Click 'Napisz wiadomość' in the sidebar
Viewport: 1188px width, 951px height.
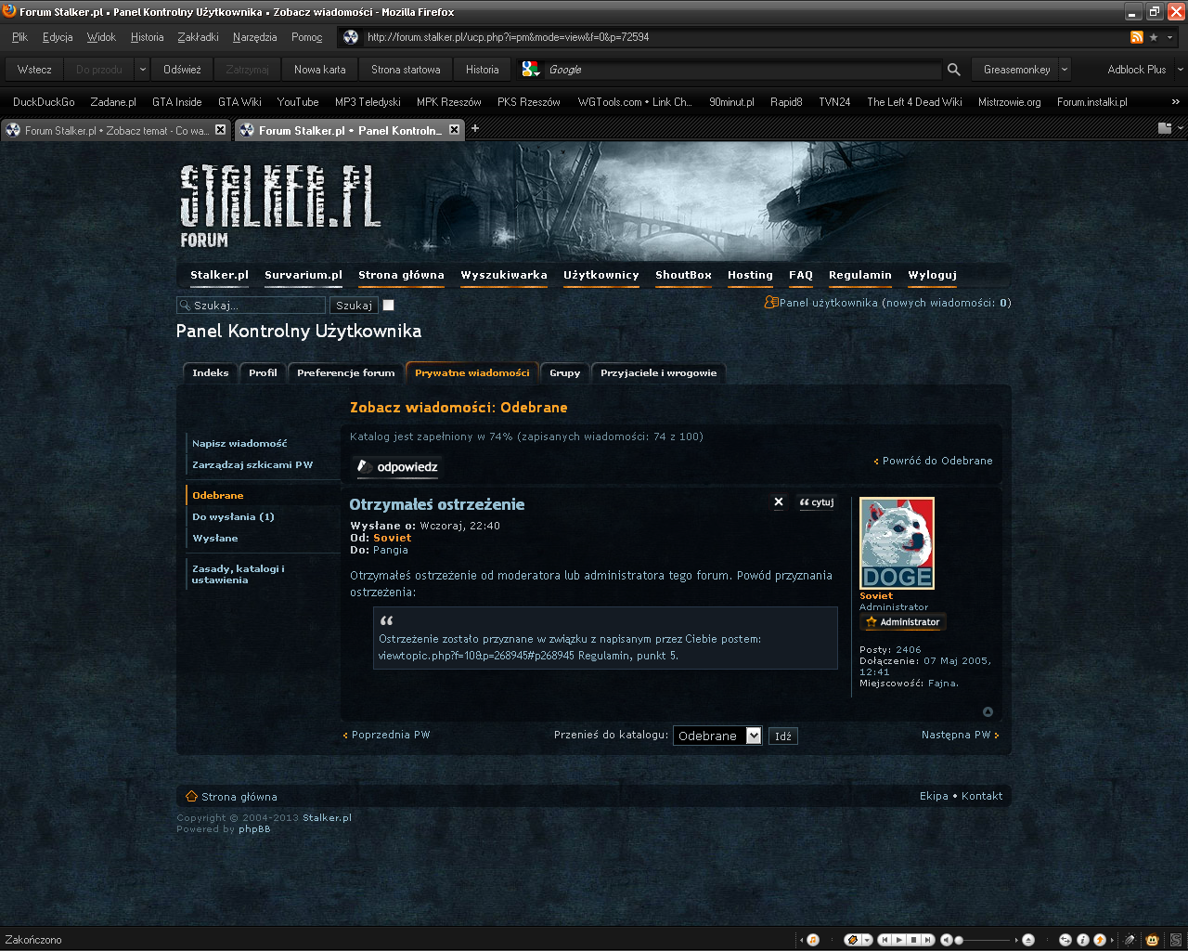239,444
